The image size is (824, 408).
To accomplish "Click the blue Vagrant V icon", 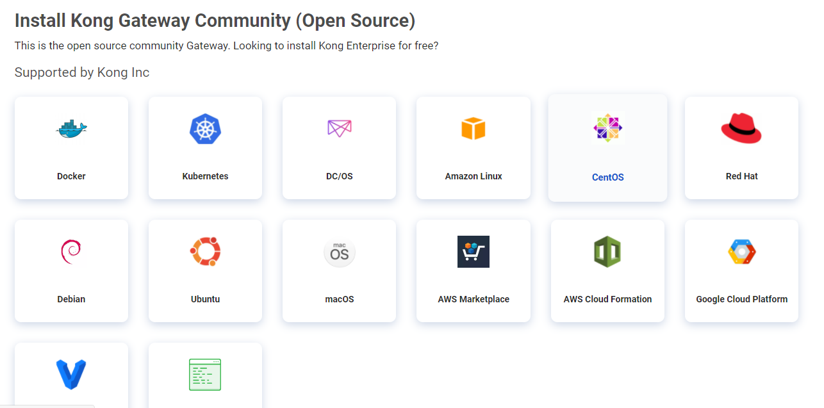I will 71,375.
